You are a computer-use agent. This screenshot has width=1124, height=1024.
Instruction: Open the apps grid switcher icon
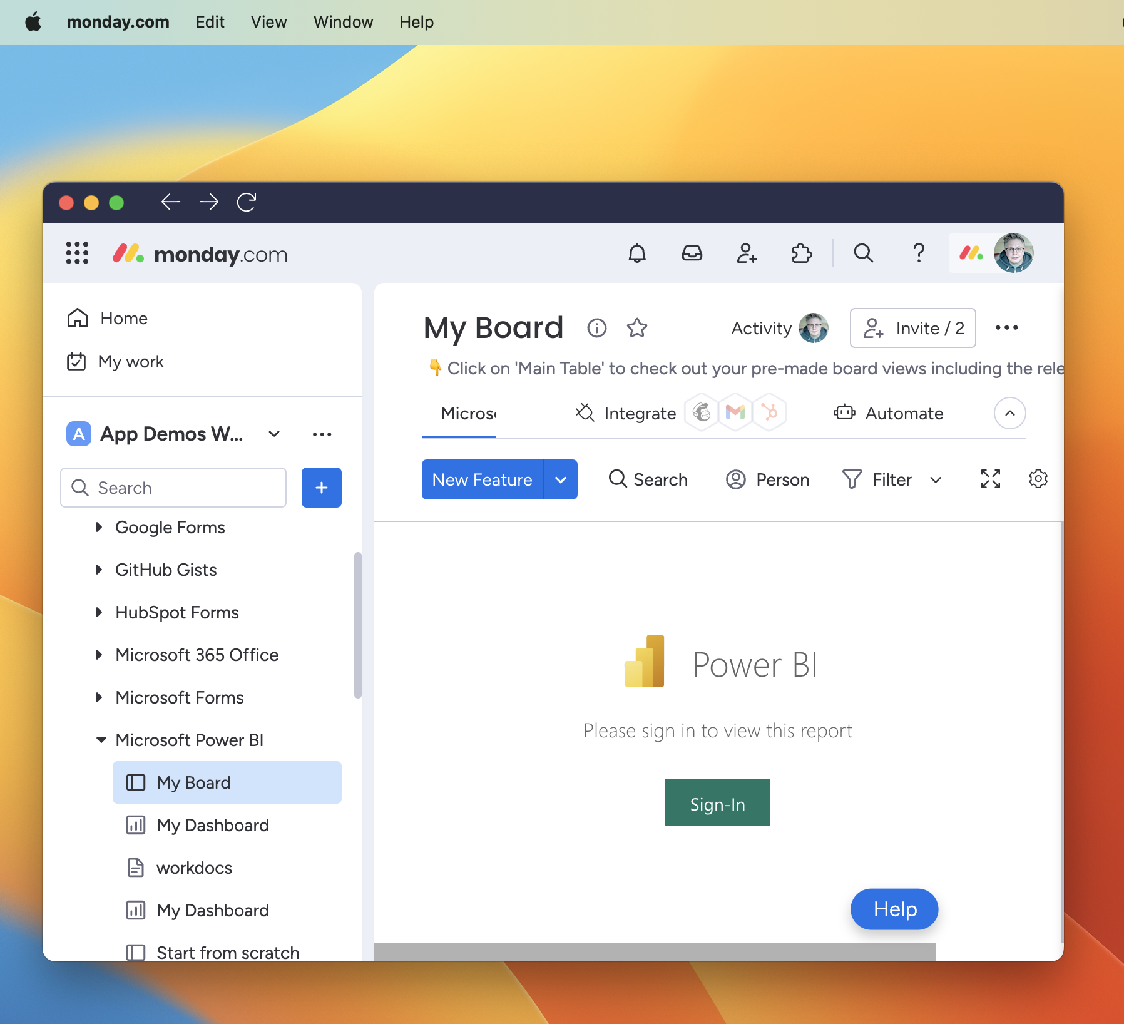(77, 253)
